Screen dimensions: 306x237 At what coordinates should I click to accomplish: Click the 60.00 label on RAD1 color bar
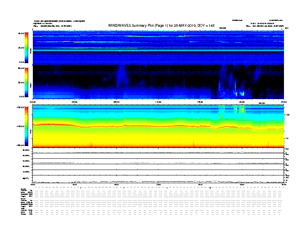click(21, 68)
